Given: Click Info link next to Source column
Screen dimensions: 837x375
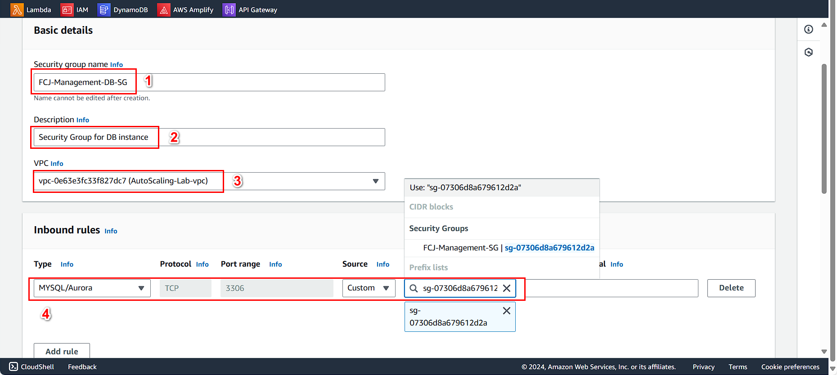Looking at the screenshot, I should [383, 264].
